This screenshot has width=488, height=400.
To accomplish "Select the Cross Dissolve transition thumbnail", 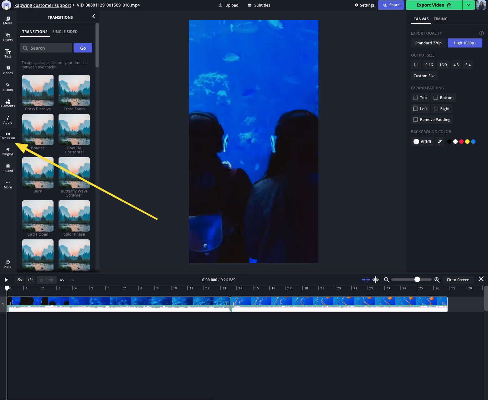I will pyautogui.click(x=38, y=90).
